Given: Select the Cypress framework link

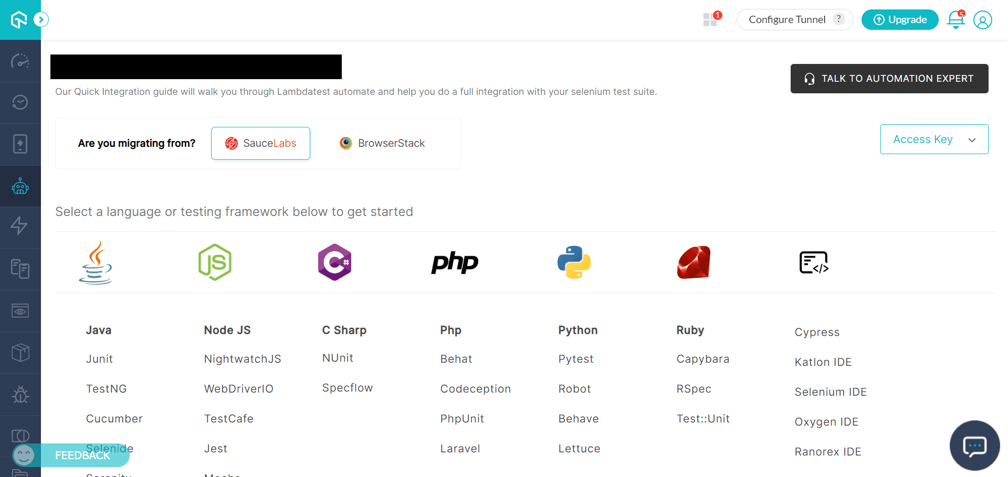Looking at the screenshot, I should click(817, 332).
